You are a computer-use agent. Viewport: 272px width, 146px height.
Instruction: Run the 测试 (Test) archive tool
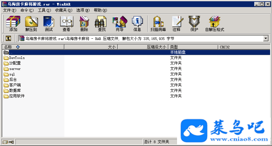pos(49,24)
